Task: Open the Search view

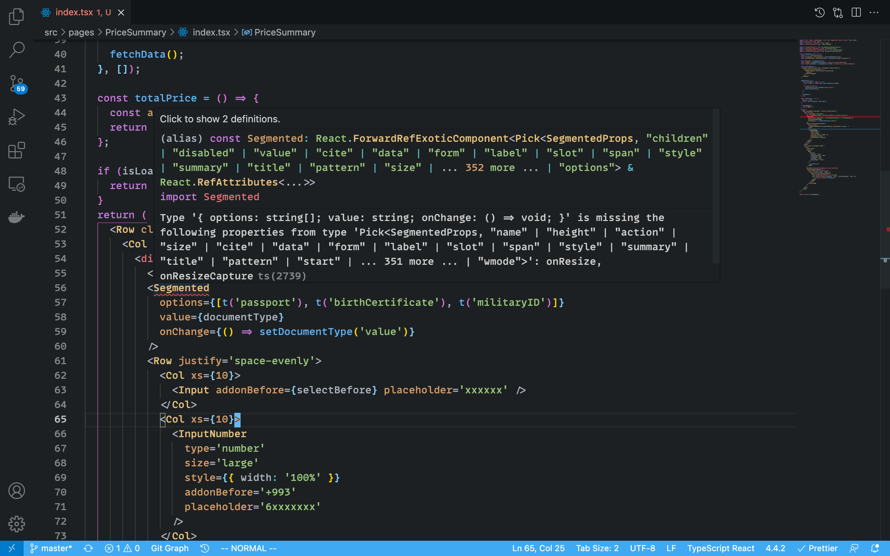Action: (x=16, y=50)
